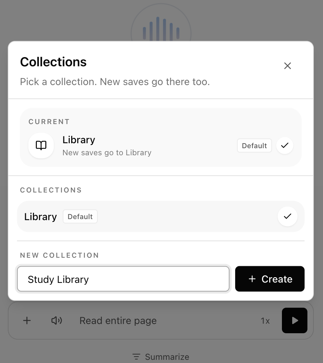The width and height of the screenshot is (323, 363).
Task: Click the open book Library icon
Action: pyautogui.click(x=41, y=146)
